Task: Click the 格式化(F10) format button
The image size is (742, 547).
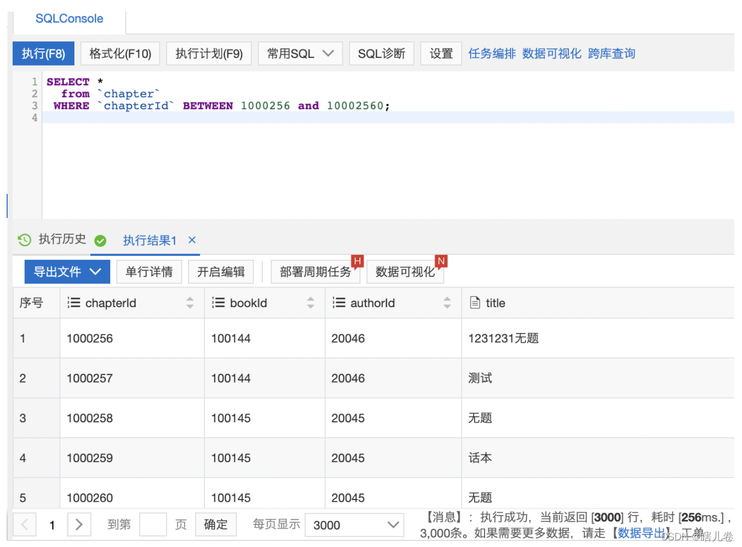Action: click(x=120, y=53)
